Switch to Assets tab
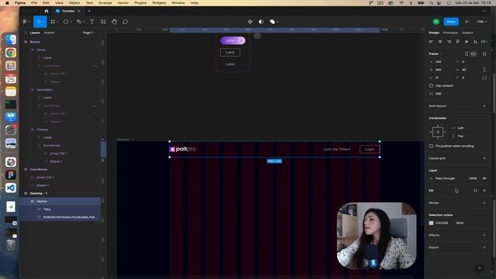Image resolution: width=496 pixels, height=279 pixels. pos(49,33)
